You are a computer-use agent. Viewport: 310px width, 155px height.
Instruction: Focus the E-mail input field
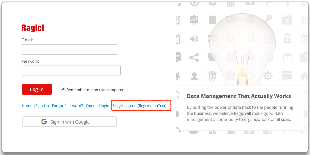point(69,49)
